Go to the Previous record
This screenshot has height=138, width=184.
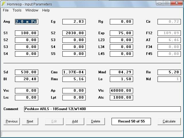pyautogui.click(x=11, y=121)
